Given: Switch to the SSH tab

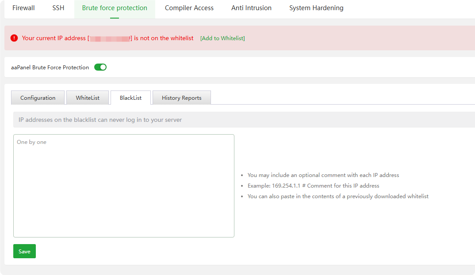Looking at the screenshot, I should (x=58, y=8).
